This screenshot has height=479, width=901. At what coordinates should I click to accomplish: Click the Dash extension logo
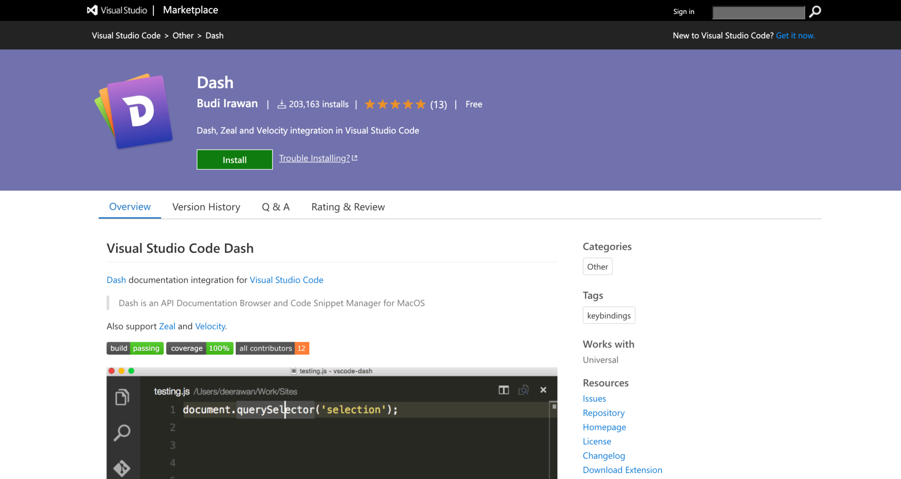134,111
